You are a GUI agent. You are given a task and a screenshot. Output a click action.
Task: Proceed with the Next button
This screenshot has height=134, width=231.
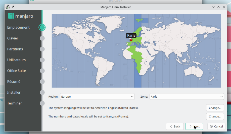point(194,126)
